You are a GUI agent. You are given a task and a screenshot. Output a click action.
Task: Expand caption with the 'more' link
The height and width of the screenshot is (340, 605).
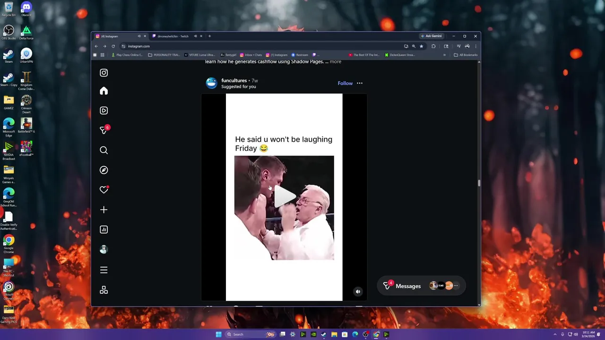tap(335, 62)
